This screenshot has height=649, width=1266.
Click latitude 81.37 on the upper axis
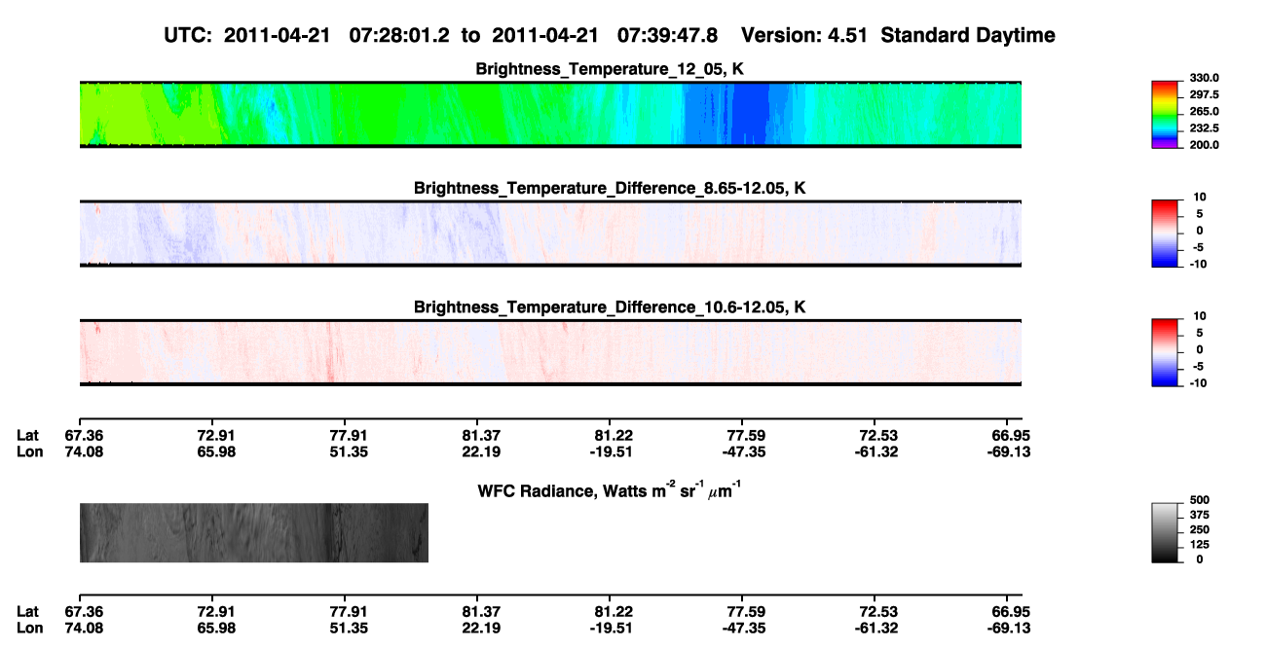coord(481,435)
